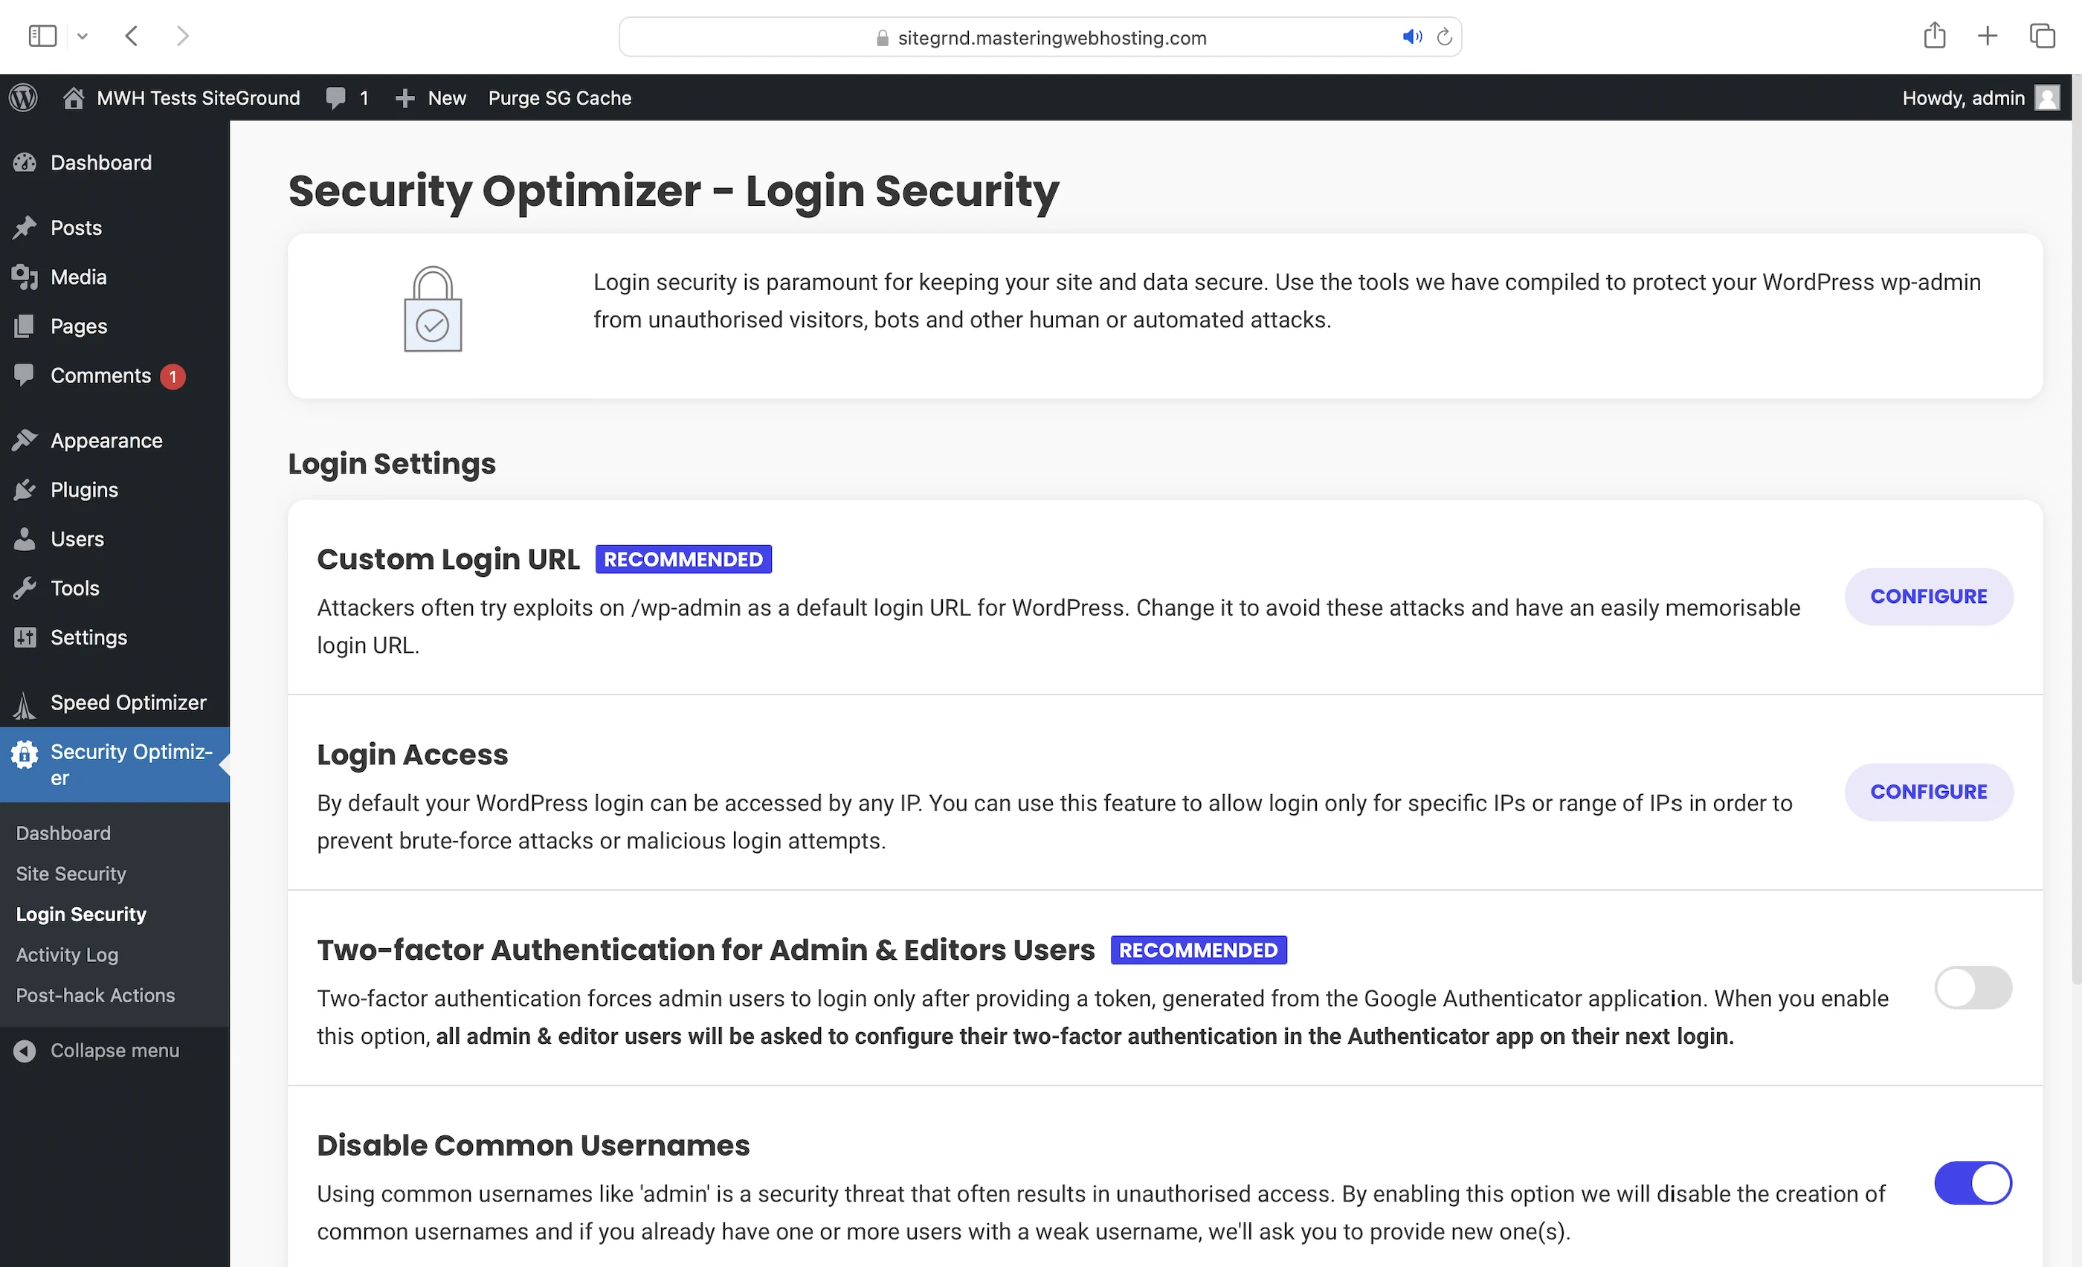Enable Two-factor Authentication toggle

[x=1972, y=987]
